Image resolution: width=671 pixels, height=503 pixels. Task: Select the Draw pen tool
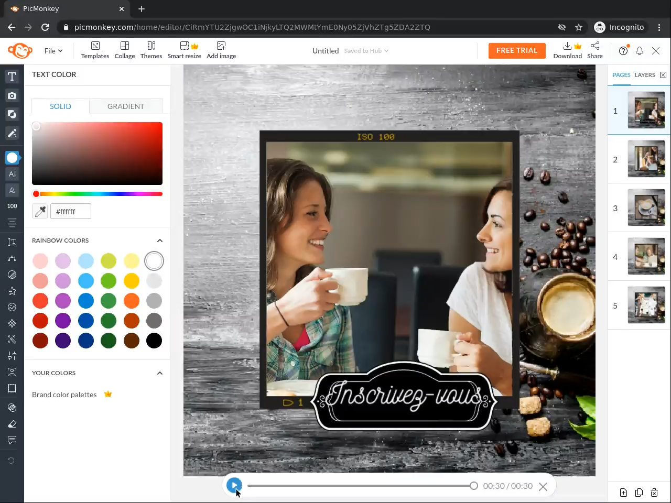12,133
